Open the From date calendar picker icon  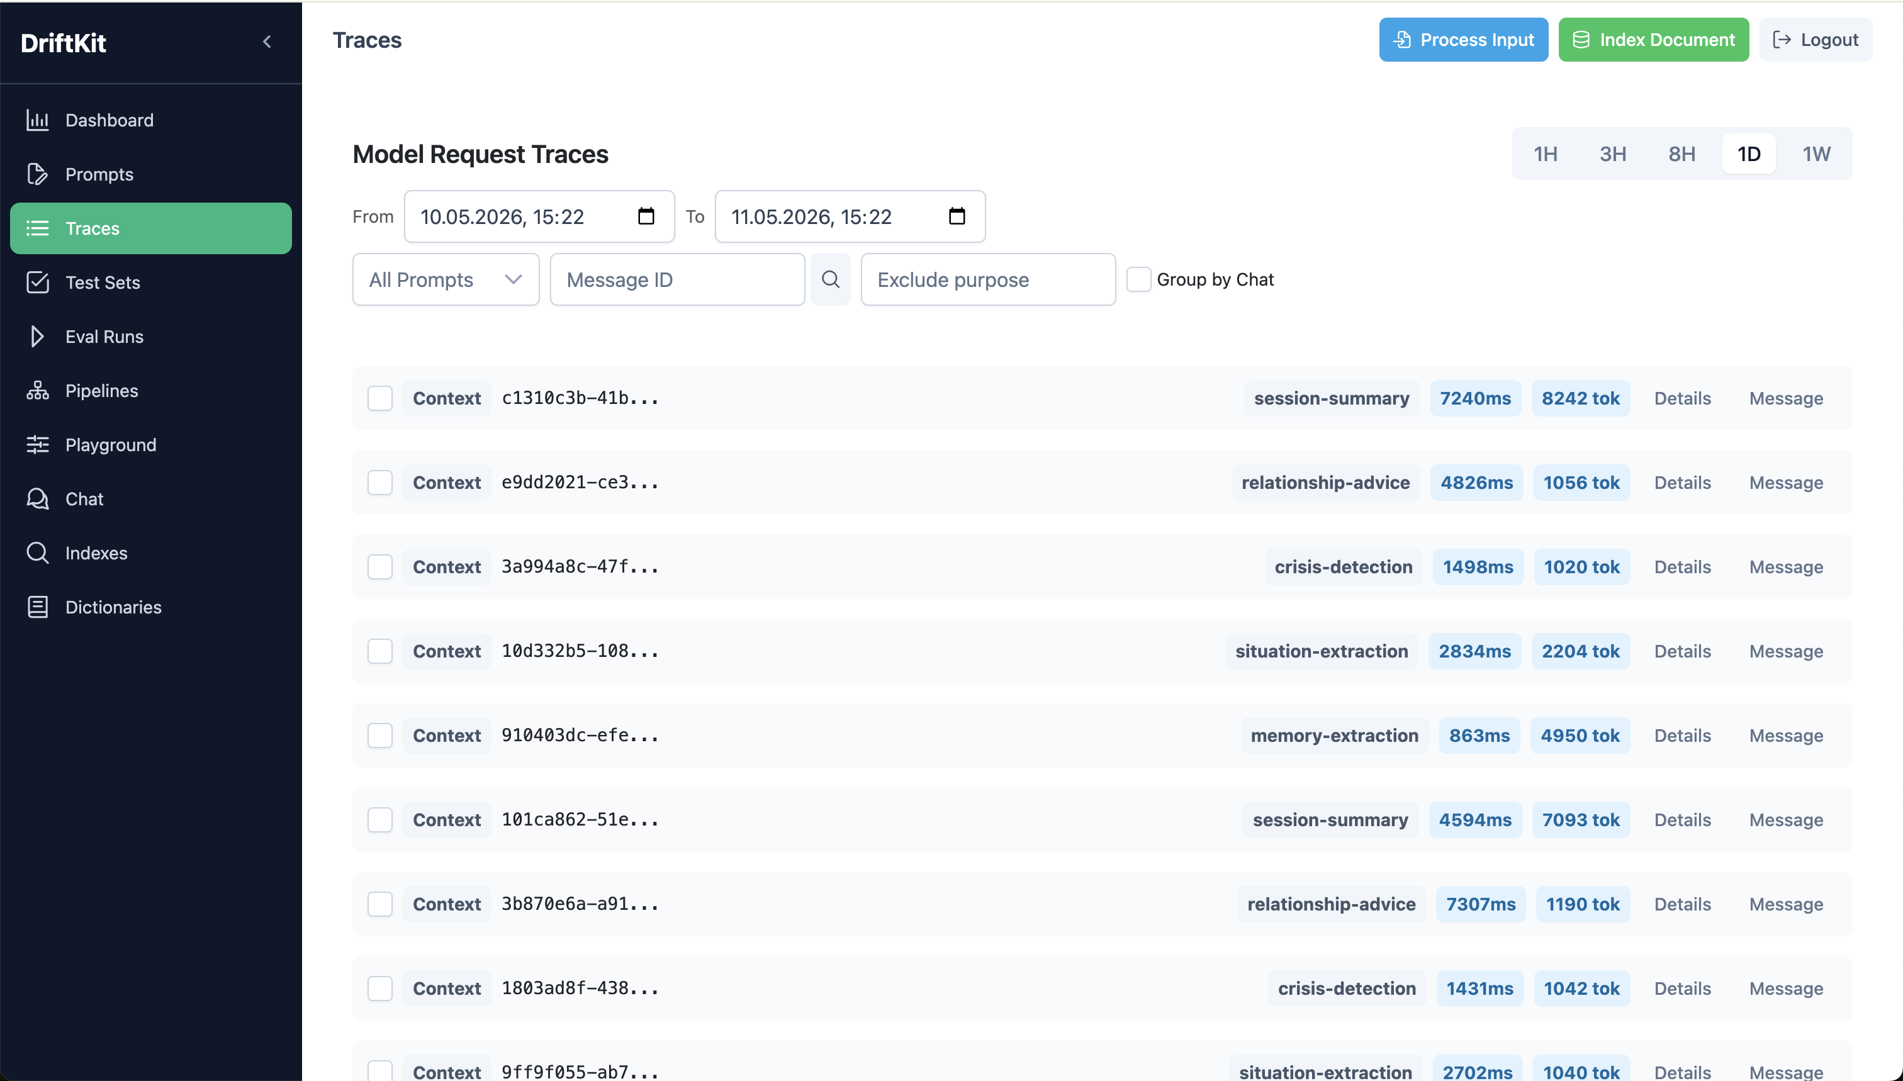pos(646,217)
